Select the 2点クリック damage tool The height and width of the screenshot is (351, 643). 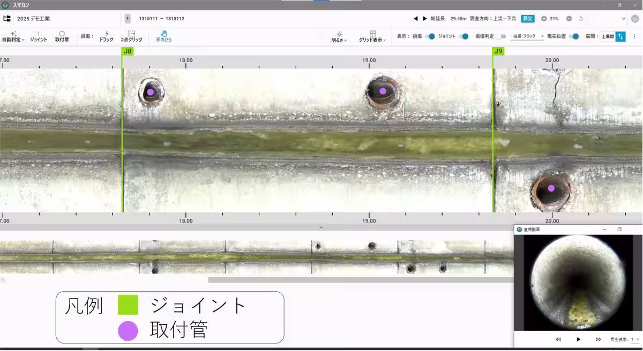coord(131,36)
